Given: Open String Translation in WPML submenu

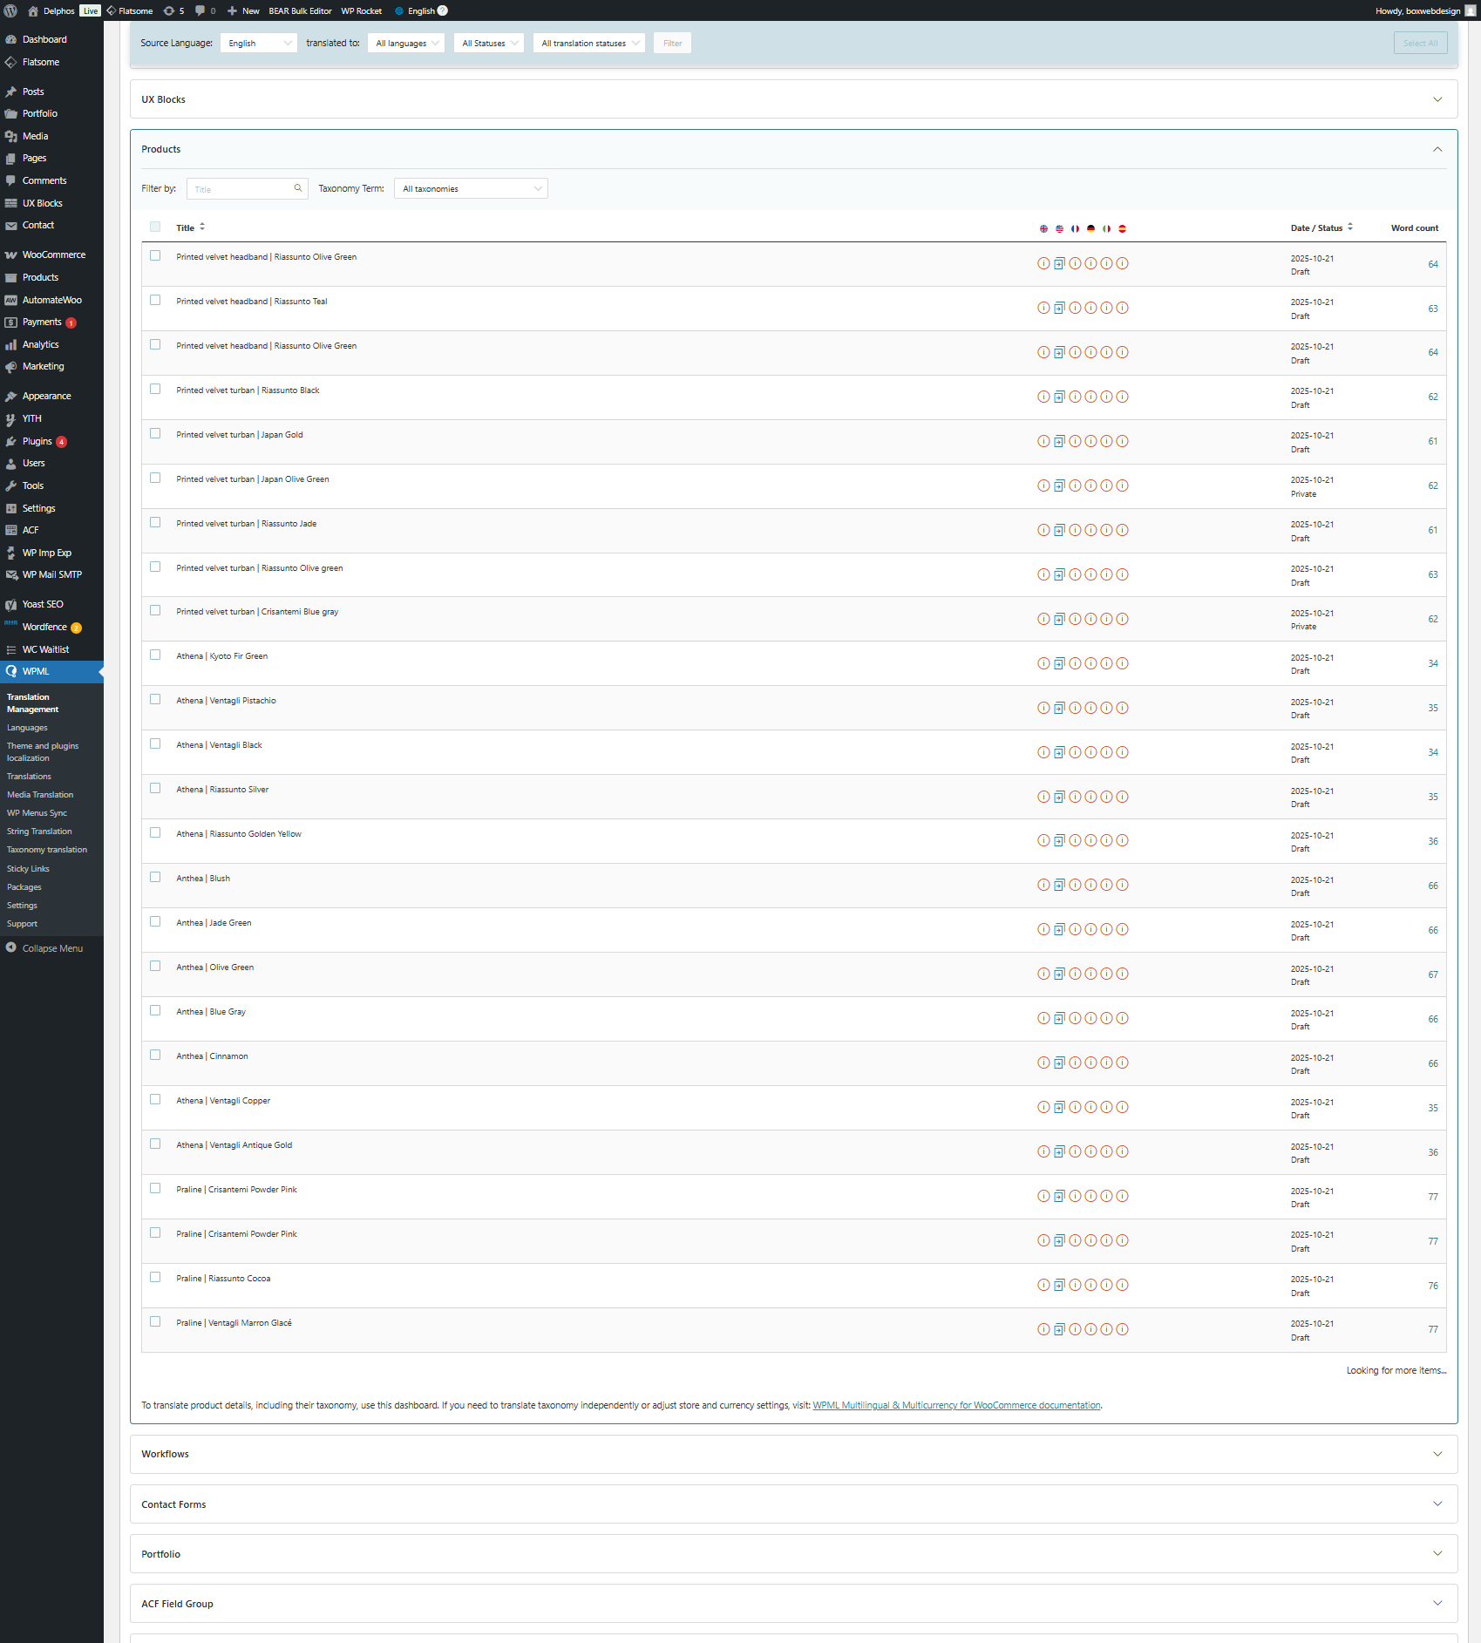Looking at the screenshot, I should point(39,832).
